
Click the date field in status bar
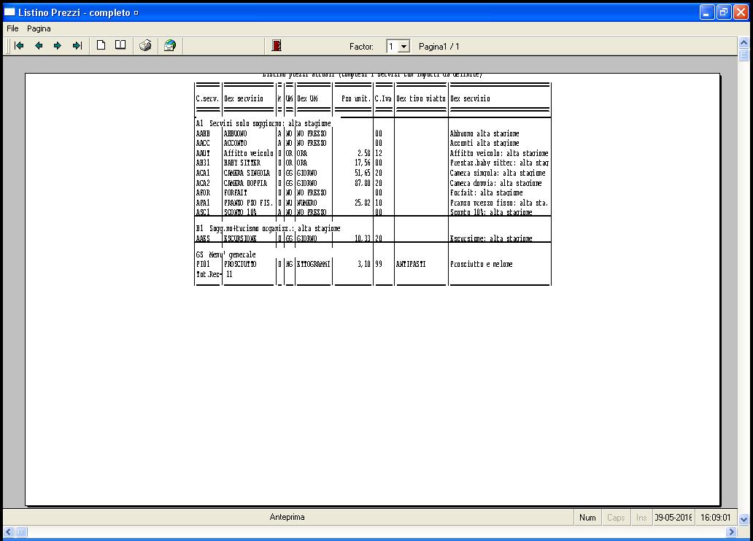coord(673,518)
